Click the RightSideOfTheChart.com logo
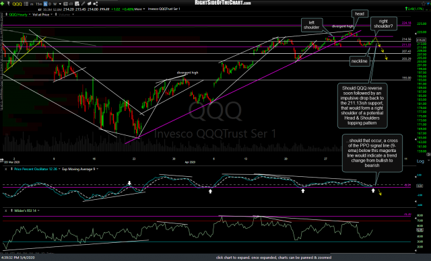Screen dimensions: 431x261 (223, 3)
